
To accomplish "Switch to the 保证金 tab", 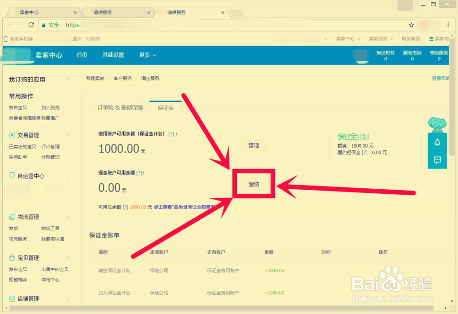I will click(165, 107).
